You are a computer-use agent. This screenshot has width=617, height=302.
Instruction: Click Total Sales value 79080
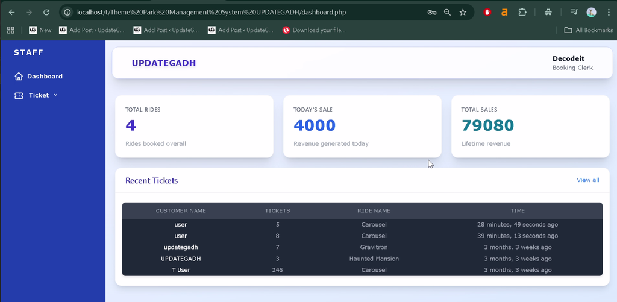(x=487, y=125)
